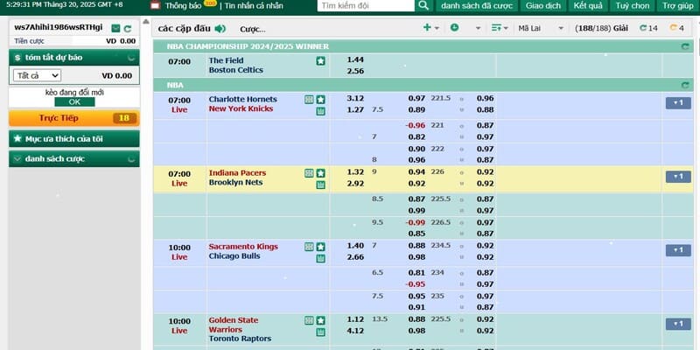Select Sacramento Kings moneyline 1.40
The width and height of the screenshot is (700, 350).
355,246
